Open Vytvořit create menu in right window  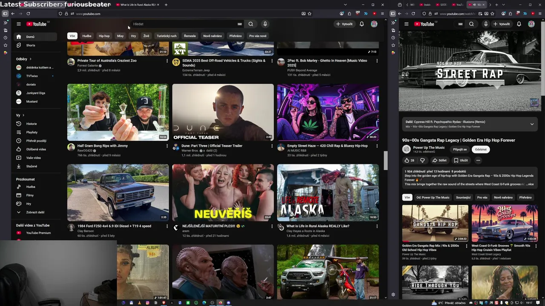tap(501, 24)
